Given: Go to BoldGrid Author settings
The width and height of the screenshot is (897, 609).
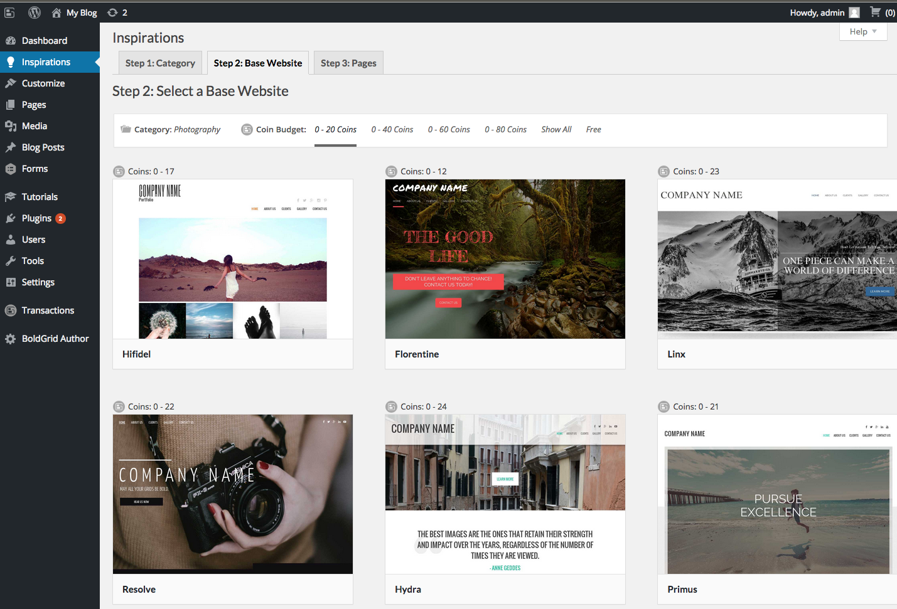Looking at the screenshot, I should point(55,339).
